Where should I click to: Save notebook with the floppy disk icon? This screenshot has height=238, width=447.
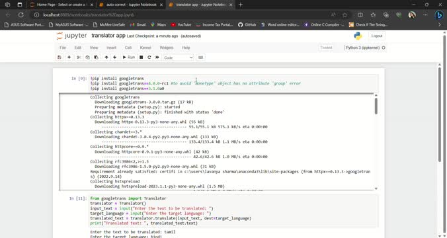click(x=60, y=58)
